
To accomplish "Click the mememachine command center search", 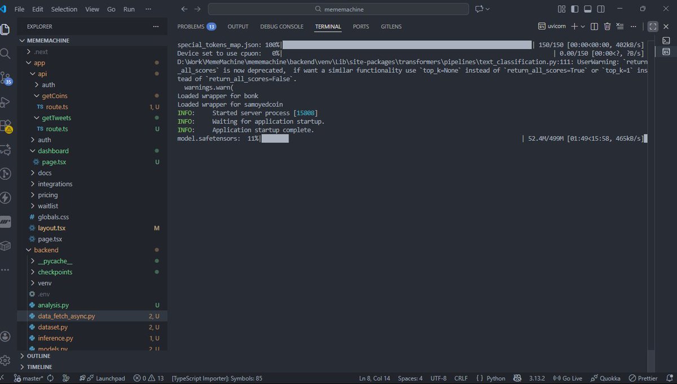I will (338, 9).
